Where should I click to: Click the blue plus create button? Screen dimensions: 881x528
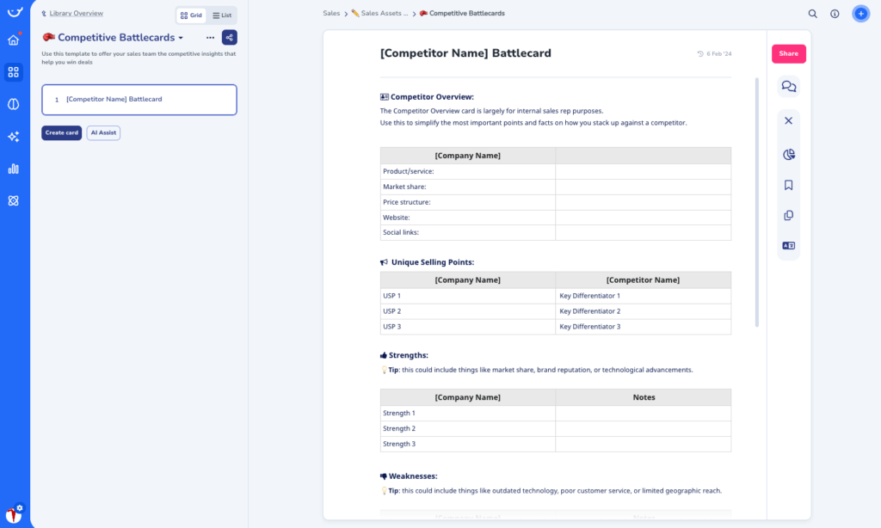tap(860, 14)
